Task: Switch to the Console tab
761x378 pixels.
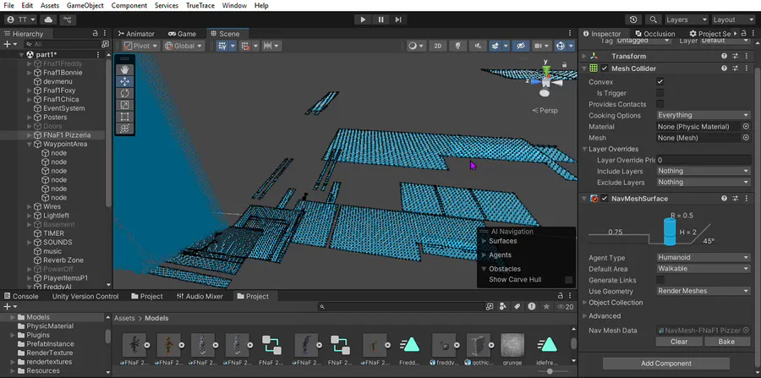Action: 21,296
